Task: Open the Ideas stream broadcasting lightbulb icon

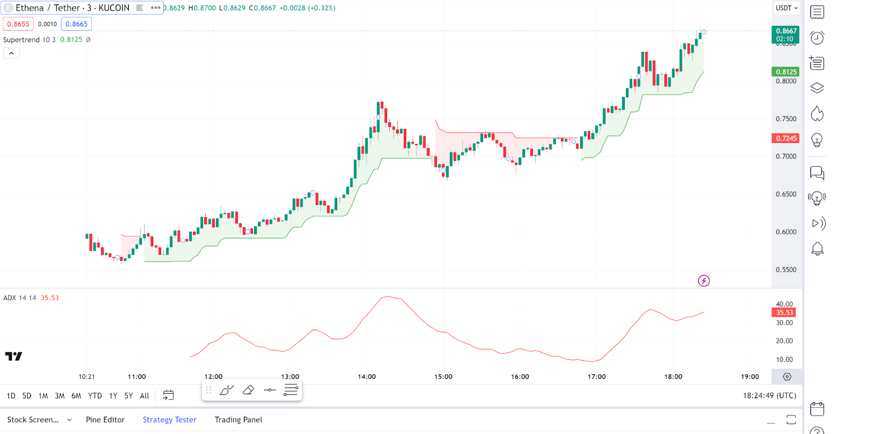Action: coord(817,198)
